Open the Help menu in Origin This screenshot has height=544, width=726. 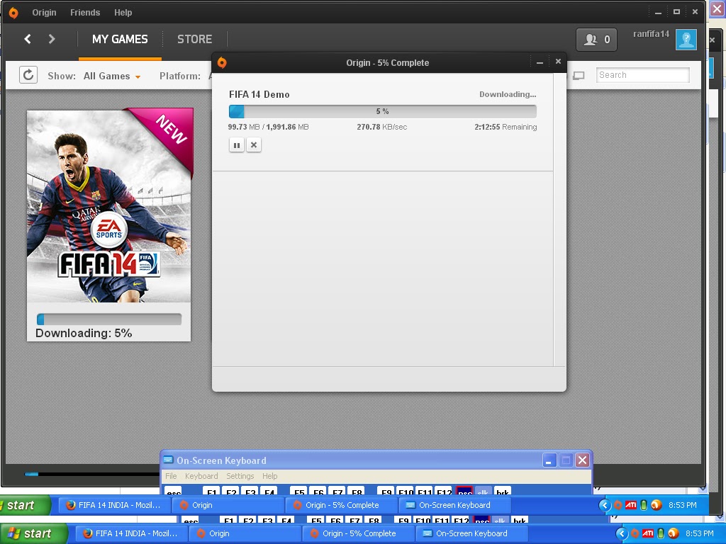(123, 13)
